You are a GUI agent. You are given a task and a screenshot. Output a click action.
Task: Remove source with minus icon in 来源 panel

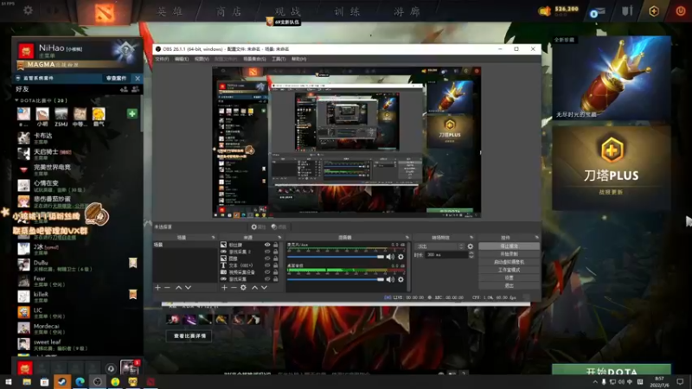pos(234,288)
